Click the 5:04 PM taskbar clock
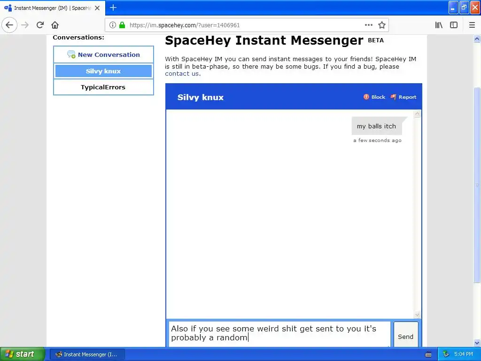This screenshot has width=481, height=361. click(x=464, y=354)
